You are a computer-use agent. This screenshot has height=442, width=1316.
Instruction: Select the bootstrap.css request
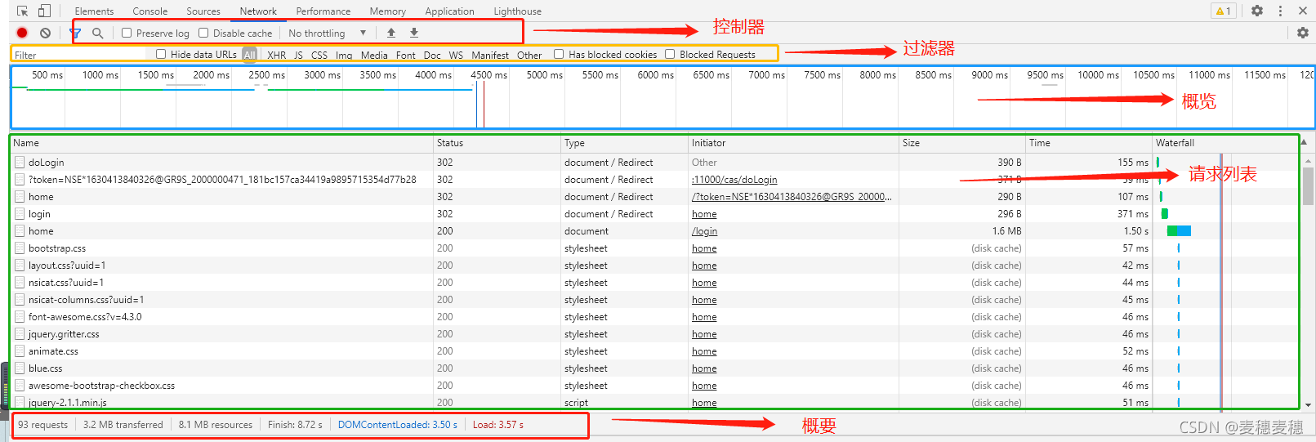tap(654, 248)
